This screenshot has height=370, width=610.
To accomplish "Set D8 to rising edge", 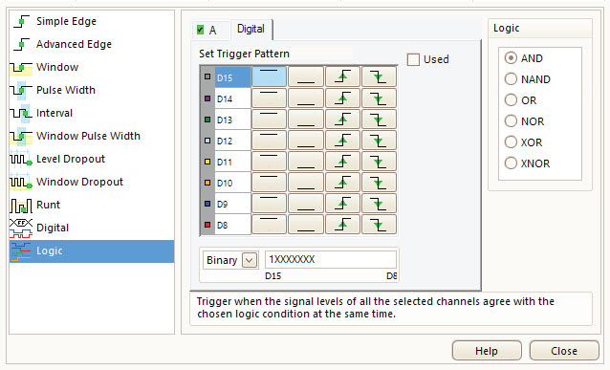I will pyautogui.click(x=342, y=225).
